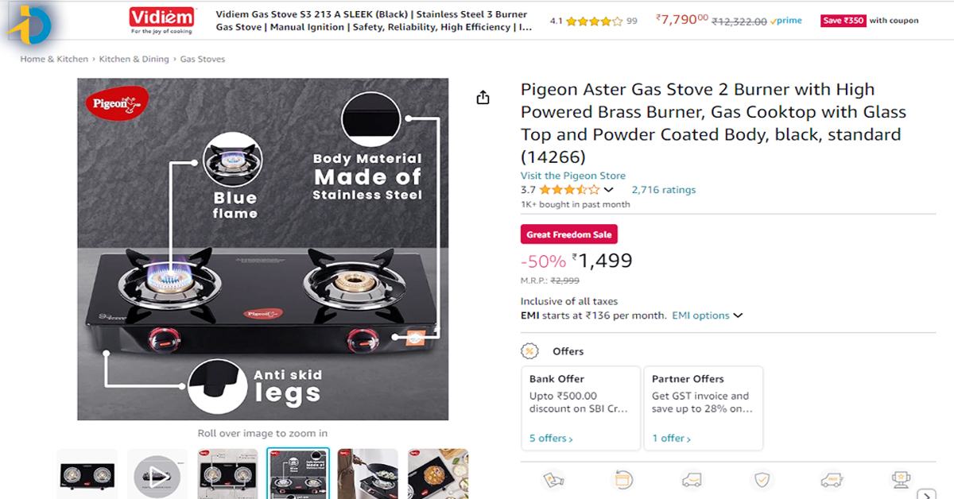Click the offers percent badge icon
Screen dimensions: 954x499
tap(529, 350)
